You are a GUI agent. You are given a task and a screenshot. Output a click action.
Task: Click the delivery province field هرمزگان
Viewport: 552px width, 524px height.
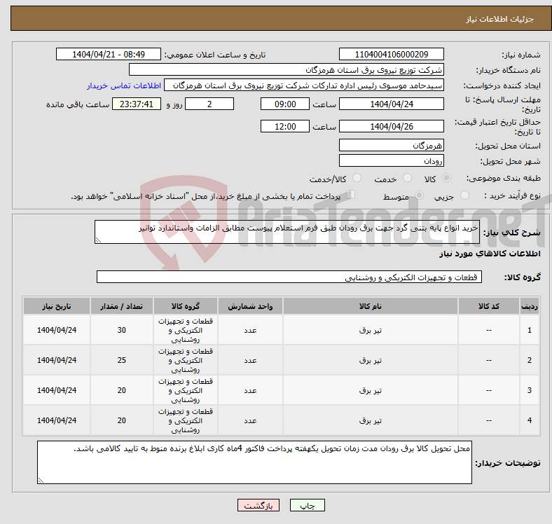click(391, 145)
